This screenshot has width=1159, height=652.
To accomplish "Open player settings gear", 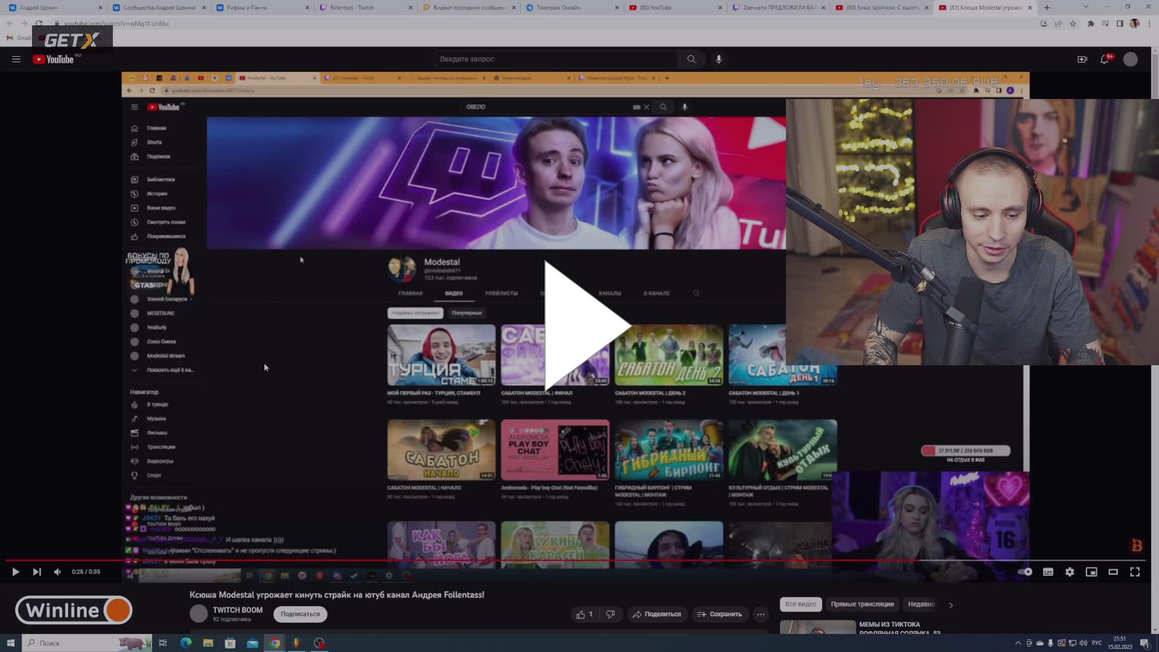I will point(1070,572).
